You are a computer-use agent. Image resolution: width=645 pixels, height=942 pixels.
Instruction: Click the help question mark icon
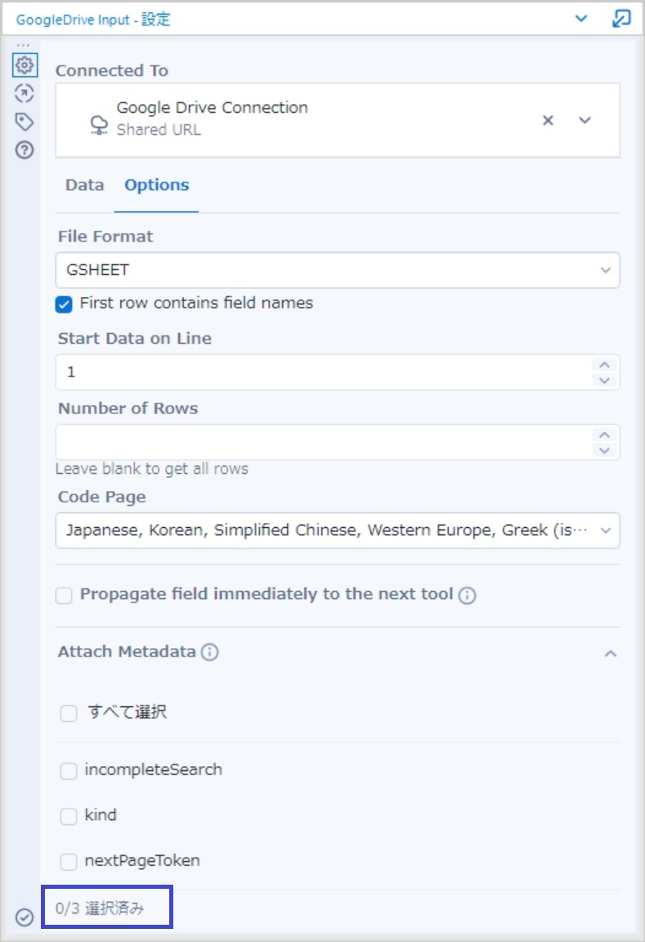click(x=25, y=150)
